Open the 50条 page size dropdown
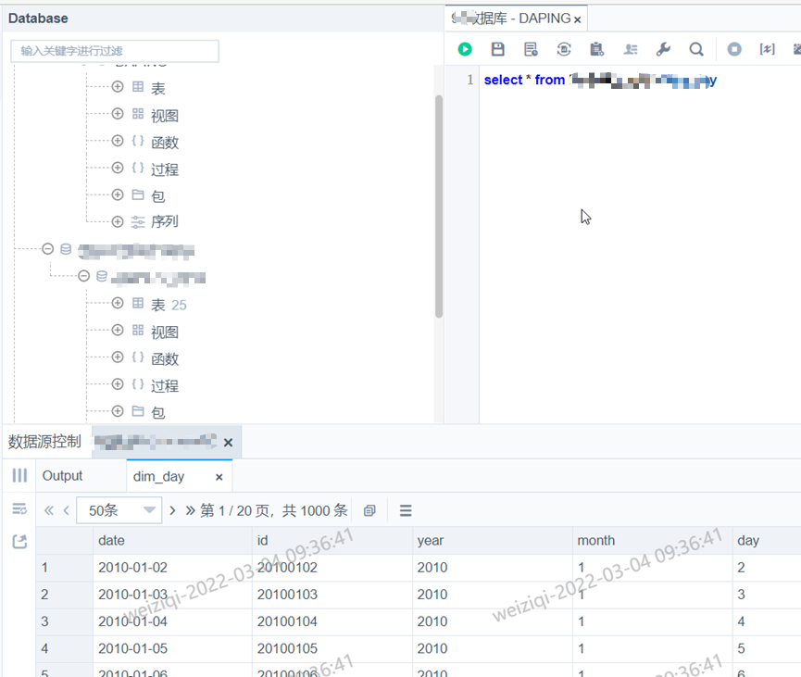 tap(119, 508)
